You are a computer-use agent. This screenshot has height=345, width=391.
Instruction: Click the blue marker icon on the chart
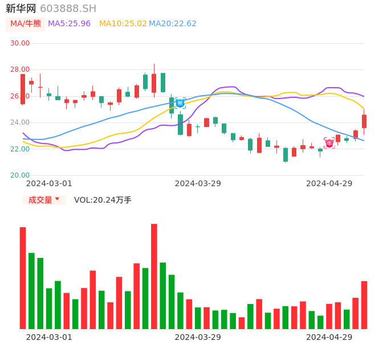click(180, 103)
